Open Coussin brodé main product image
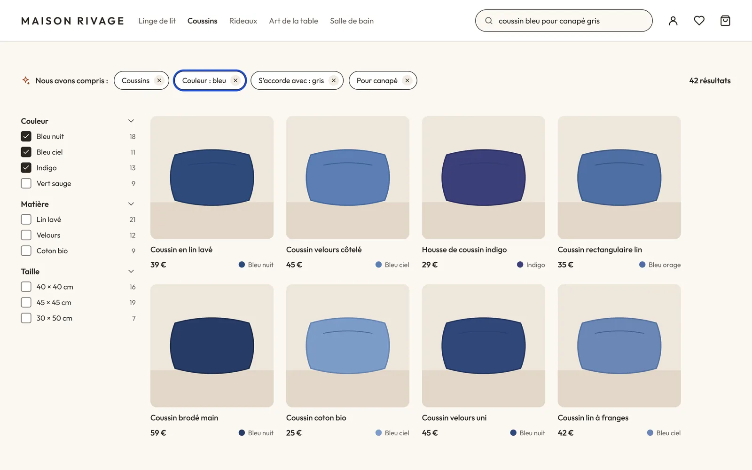The height and width of the screenshot is (470, 752). (x=212, y=345)
